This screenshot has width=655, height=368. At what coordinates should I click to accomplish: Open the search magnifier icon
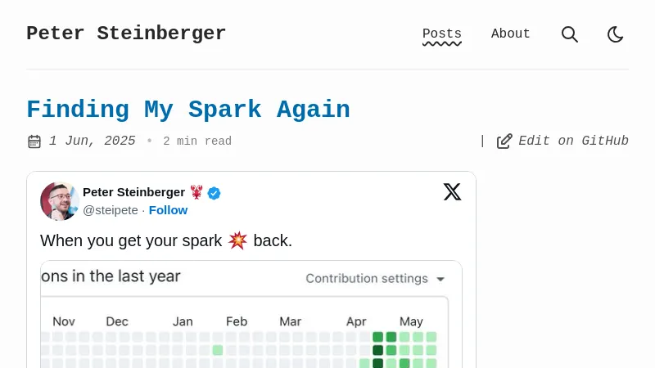coord(570,34)
